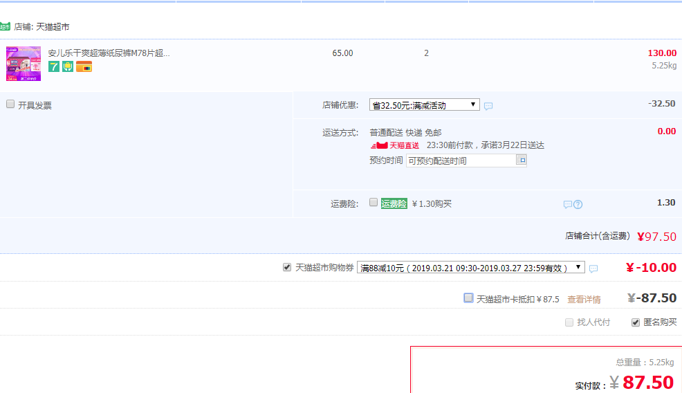
Task: Click the orange credit card payment icon
Action: [84, 66]
